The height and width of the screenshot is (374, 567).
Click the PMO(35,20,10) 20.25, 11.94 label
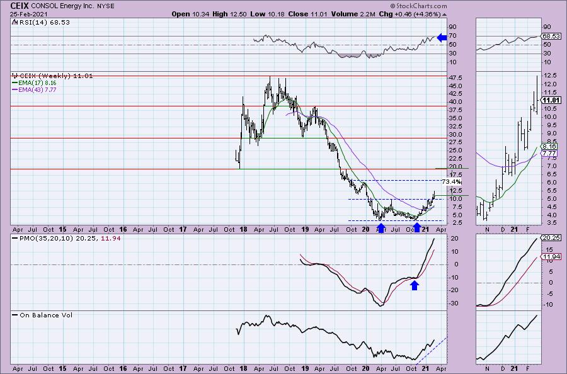tap(70, 239)
